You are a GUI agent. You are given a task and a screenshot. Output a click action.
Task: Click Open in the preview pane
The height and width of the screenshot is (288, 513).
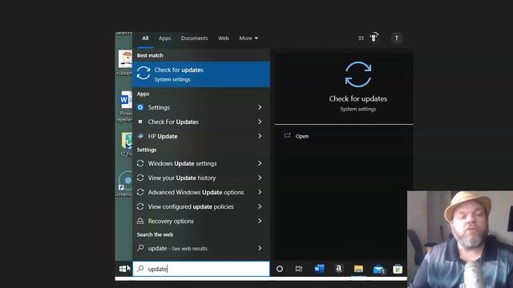[301, 136]
